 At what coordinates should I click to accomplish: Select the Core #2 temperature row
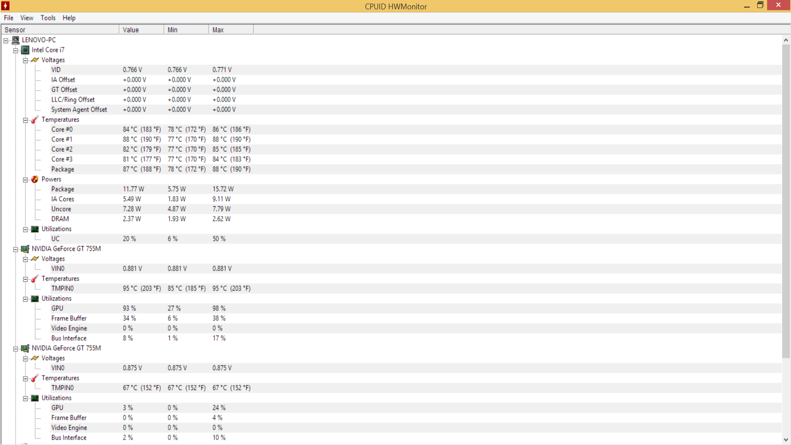[x=416, y=149]
